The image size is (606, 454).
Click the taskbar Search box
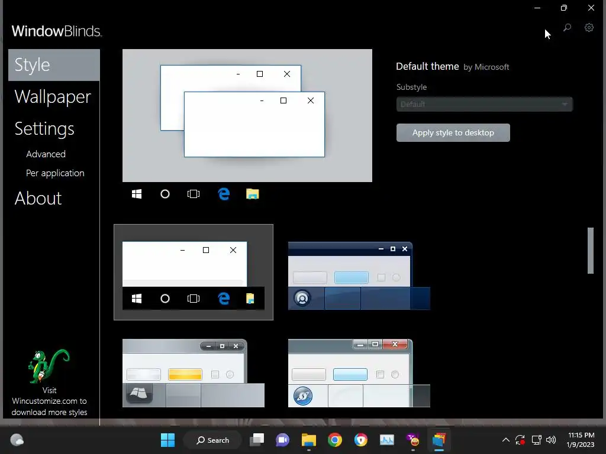pos(212,440)
